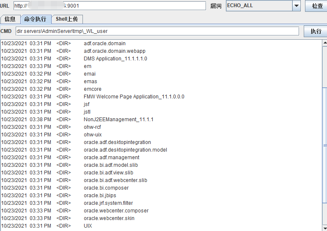Viewport: 327px width, 231px height.
Task: Open the ECHO_ALL vulnerability dropdown
Action: click(x=263, y=6)
